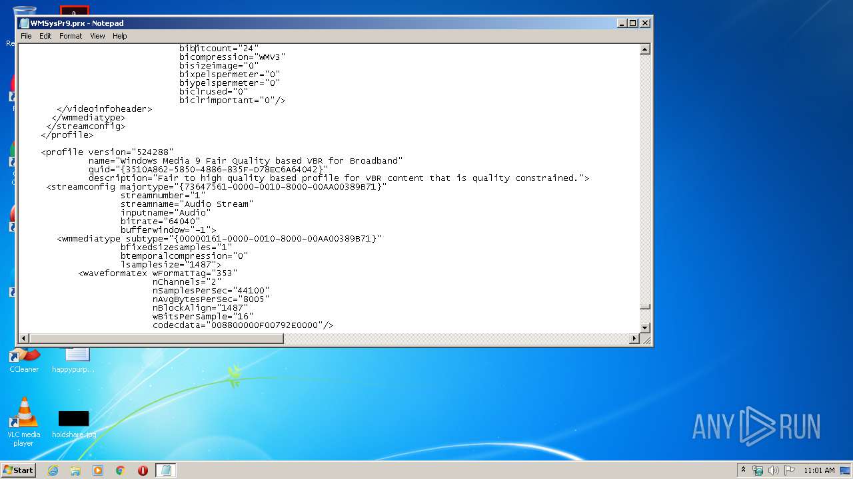This screenshot has width=853, height=479.
Task: Click the codecdata="008800000F00792E0000"/> line
Action: pos(243,325)
